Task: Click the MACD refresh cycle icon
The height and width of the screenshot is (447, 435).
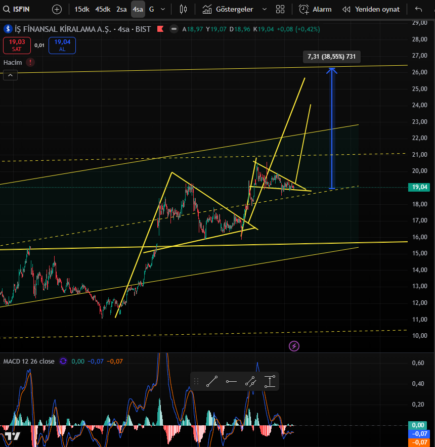Action: [x=63, y=361]
